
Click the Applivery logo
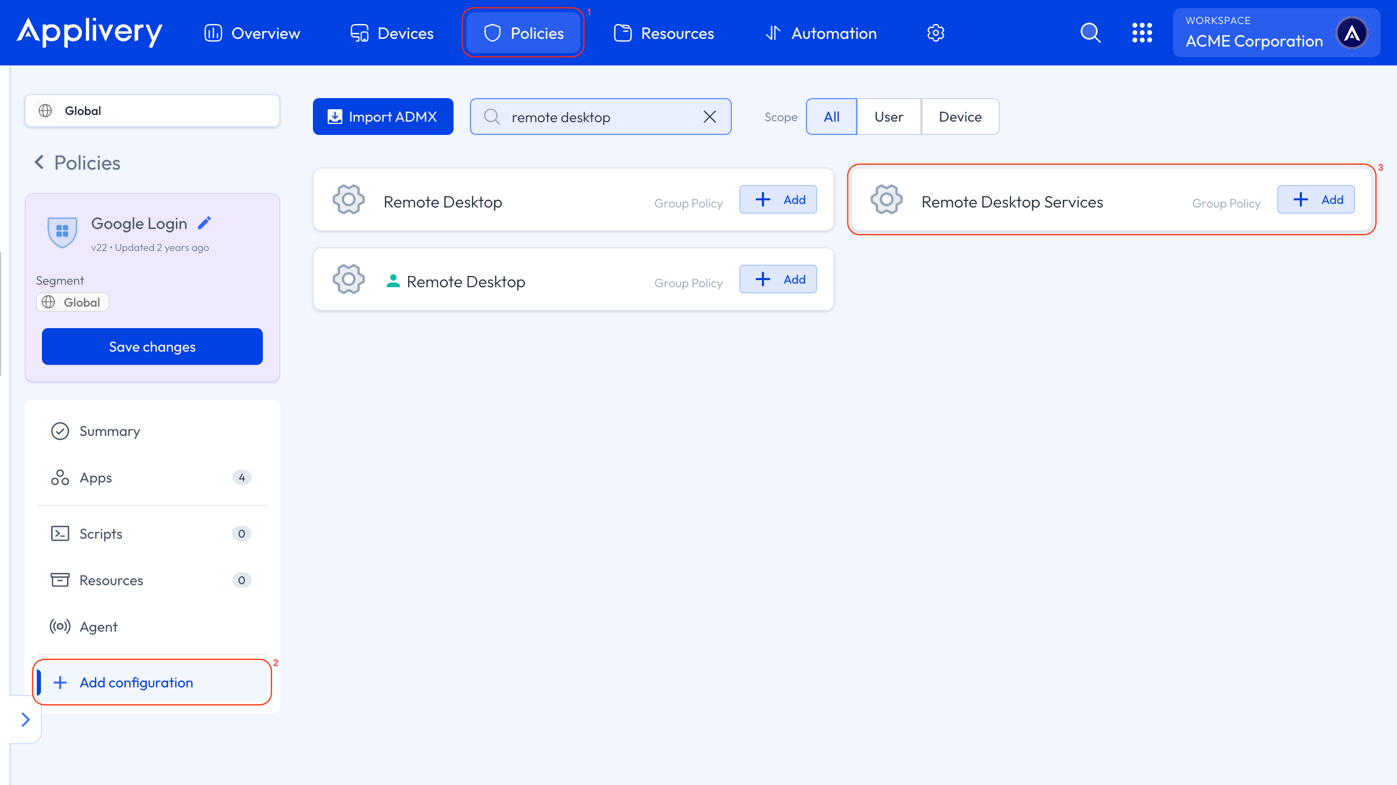pos(89,33)
